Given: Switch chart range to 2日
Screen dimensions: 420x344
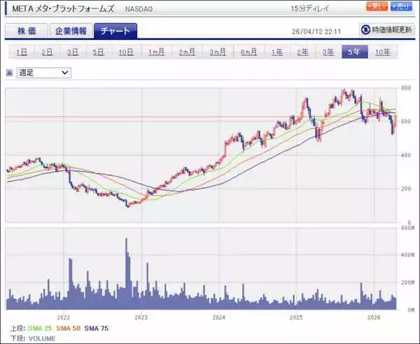Looking at the screenshot, I should (x=47, y=53).
